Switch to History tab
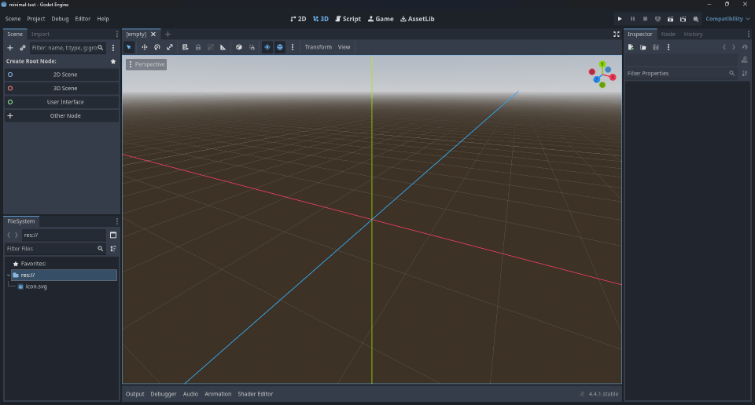Image resolution: width=755 pixels, height=405 pixels. pos(694,34)
